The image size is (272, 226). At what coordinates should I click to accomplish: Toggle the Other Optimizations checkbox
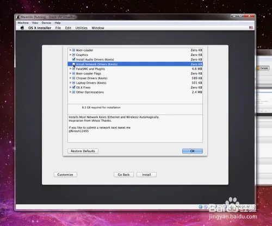(74, 92)
